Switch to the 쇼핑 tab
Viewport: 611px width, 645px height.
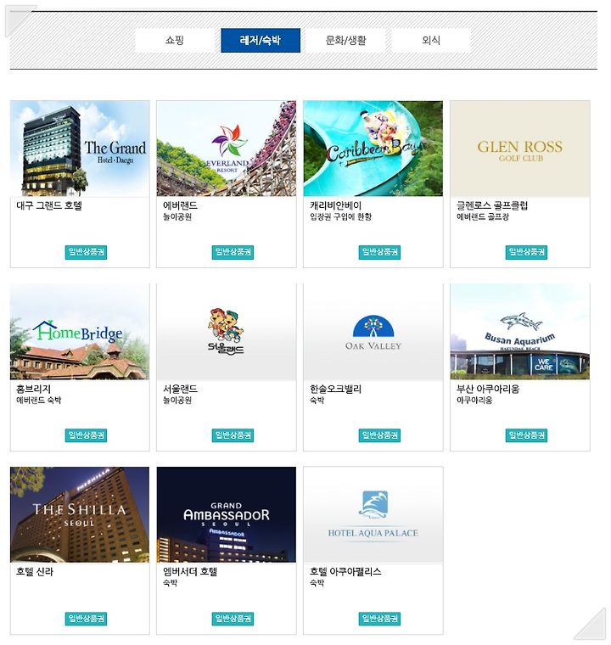[175, 41]
